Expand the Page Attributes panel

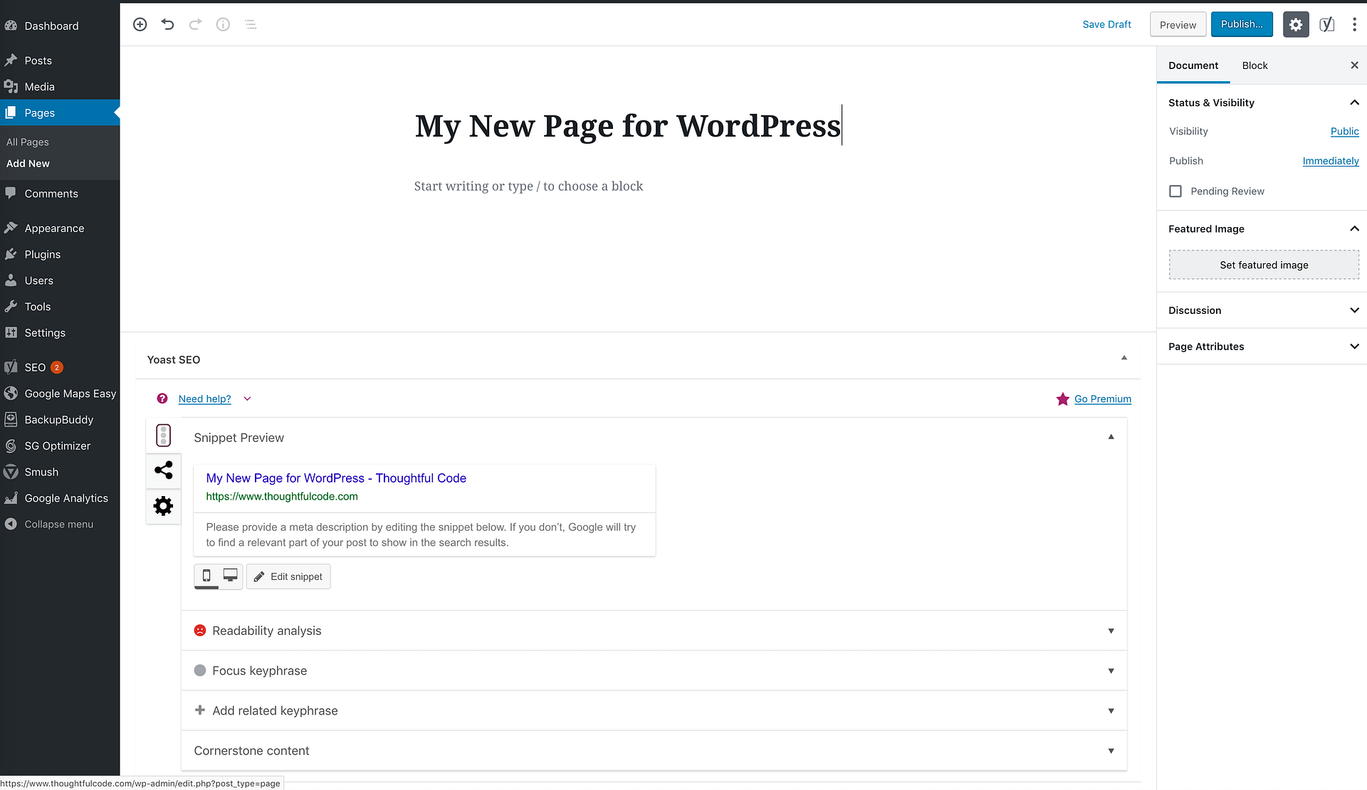[1353, 346]
